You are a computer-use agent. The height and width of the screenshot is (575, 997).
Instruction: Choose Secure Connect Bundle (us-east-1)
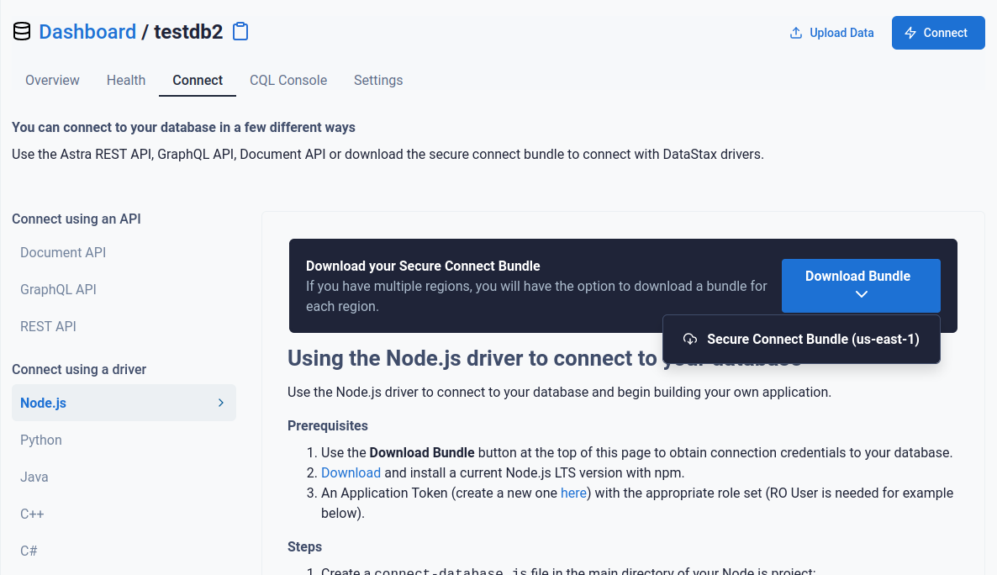coord(801,339)
